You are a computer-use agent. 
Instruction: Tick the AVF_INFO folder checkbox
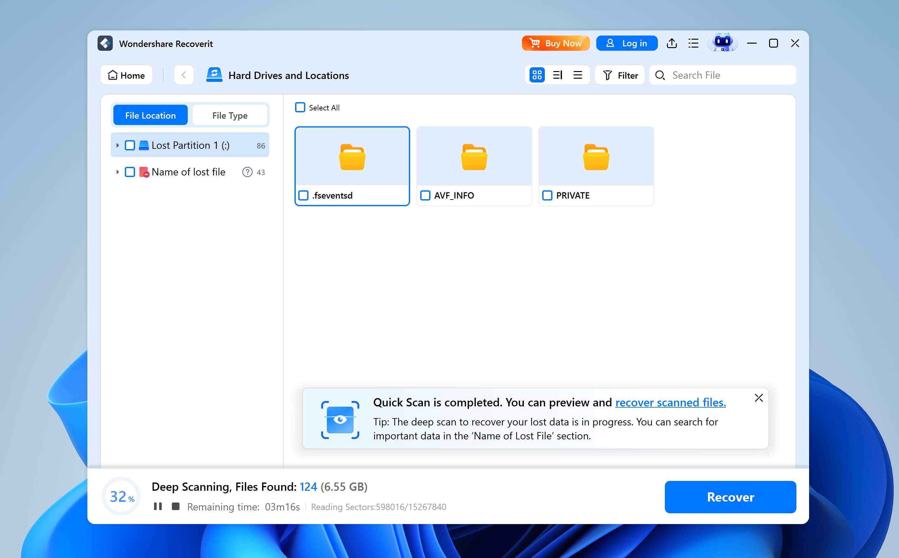pyautogui.click(x=425, y=195)
